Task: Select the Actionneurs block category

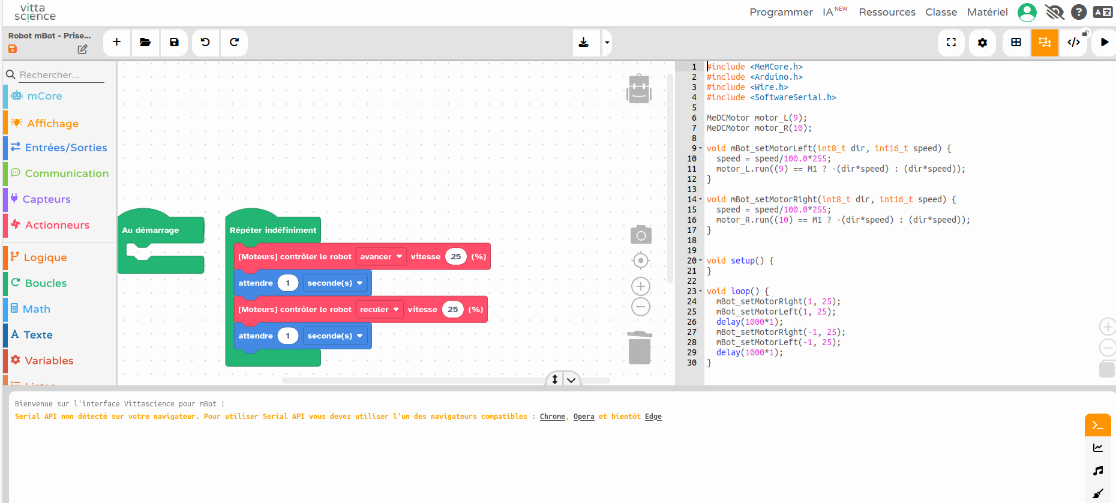Action: coord(57,225)
